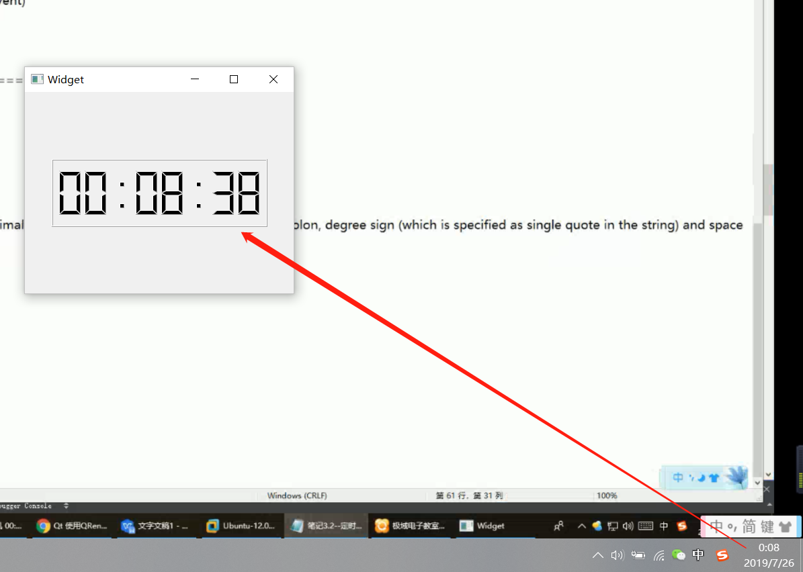Open the 极域电子教室 taskbar button
The image size is (803, 572).
(x=411, y=526)
